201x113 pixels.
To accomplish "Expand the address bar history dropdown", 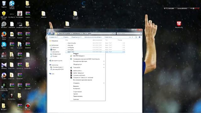I will coord(112,34).
